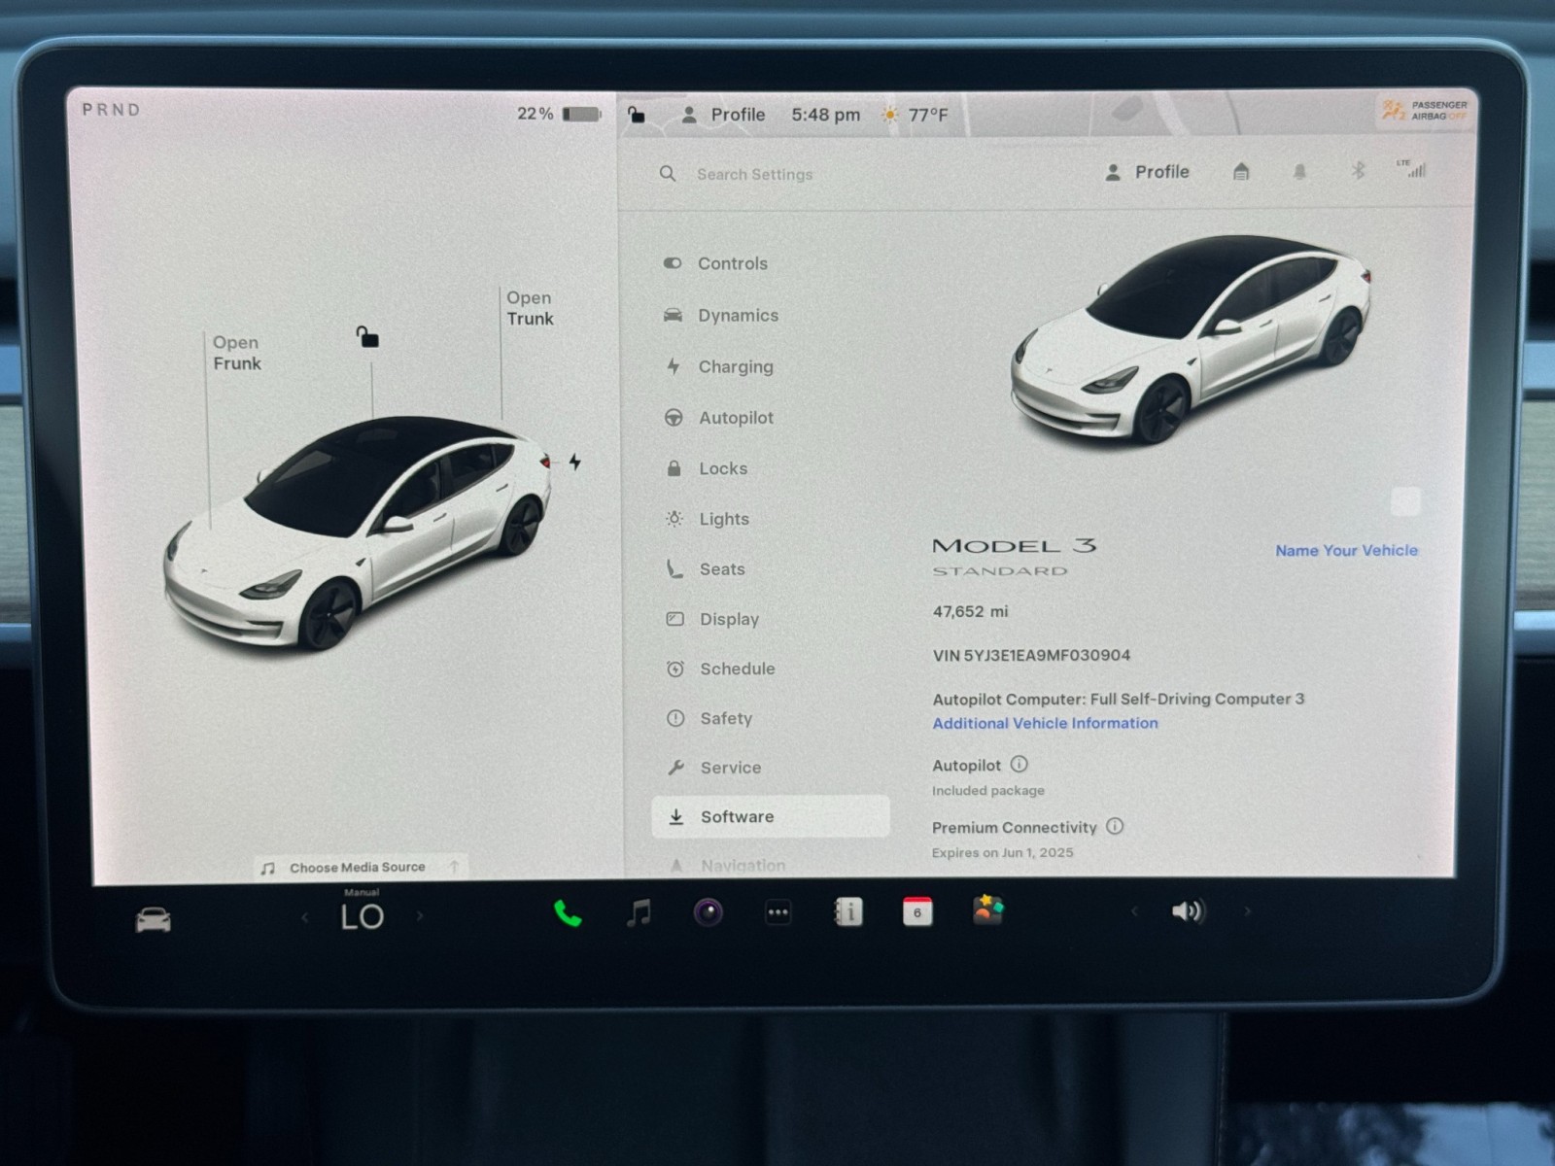This screenshot has width=1555, height=1166.
Task: Tap the HomeLink garage icon
Action: tap(1241, 172)
